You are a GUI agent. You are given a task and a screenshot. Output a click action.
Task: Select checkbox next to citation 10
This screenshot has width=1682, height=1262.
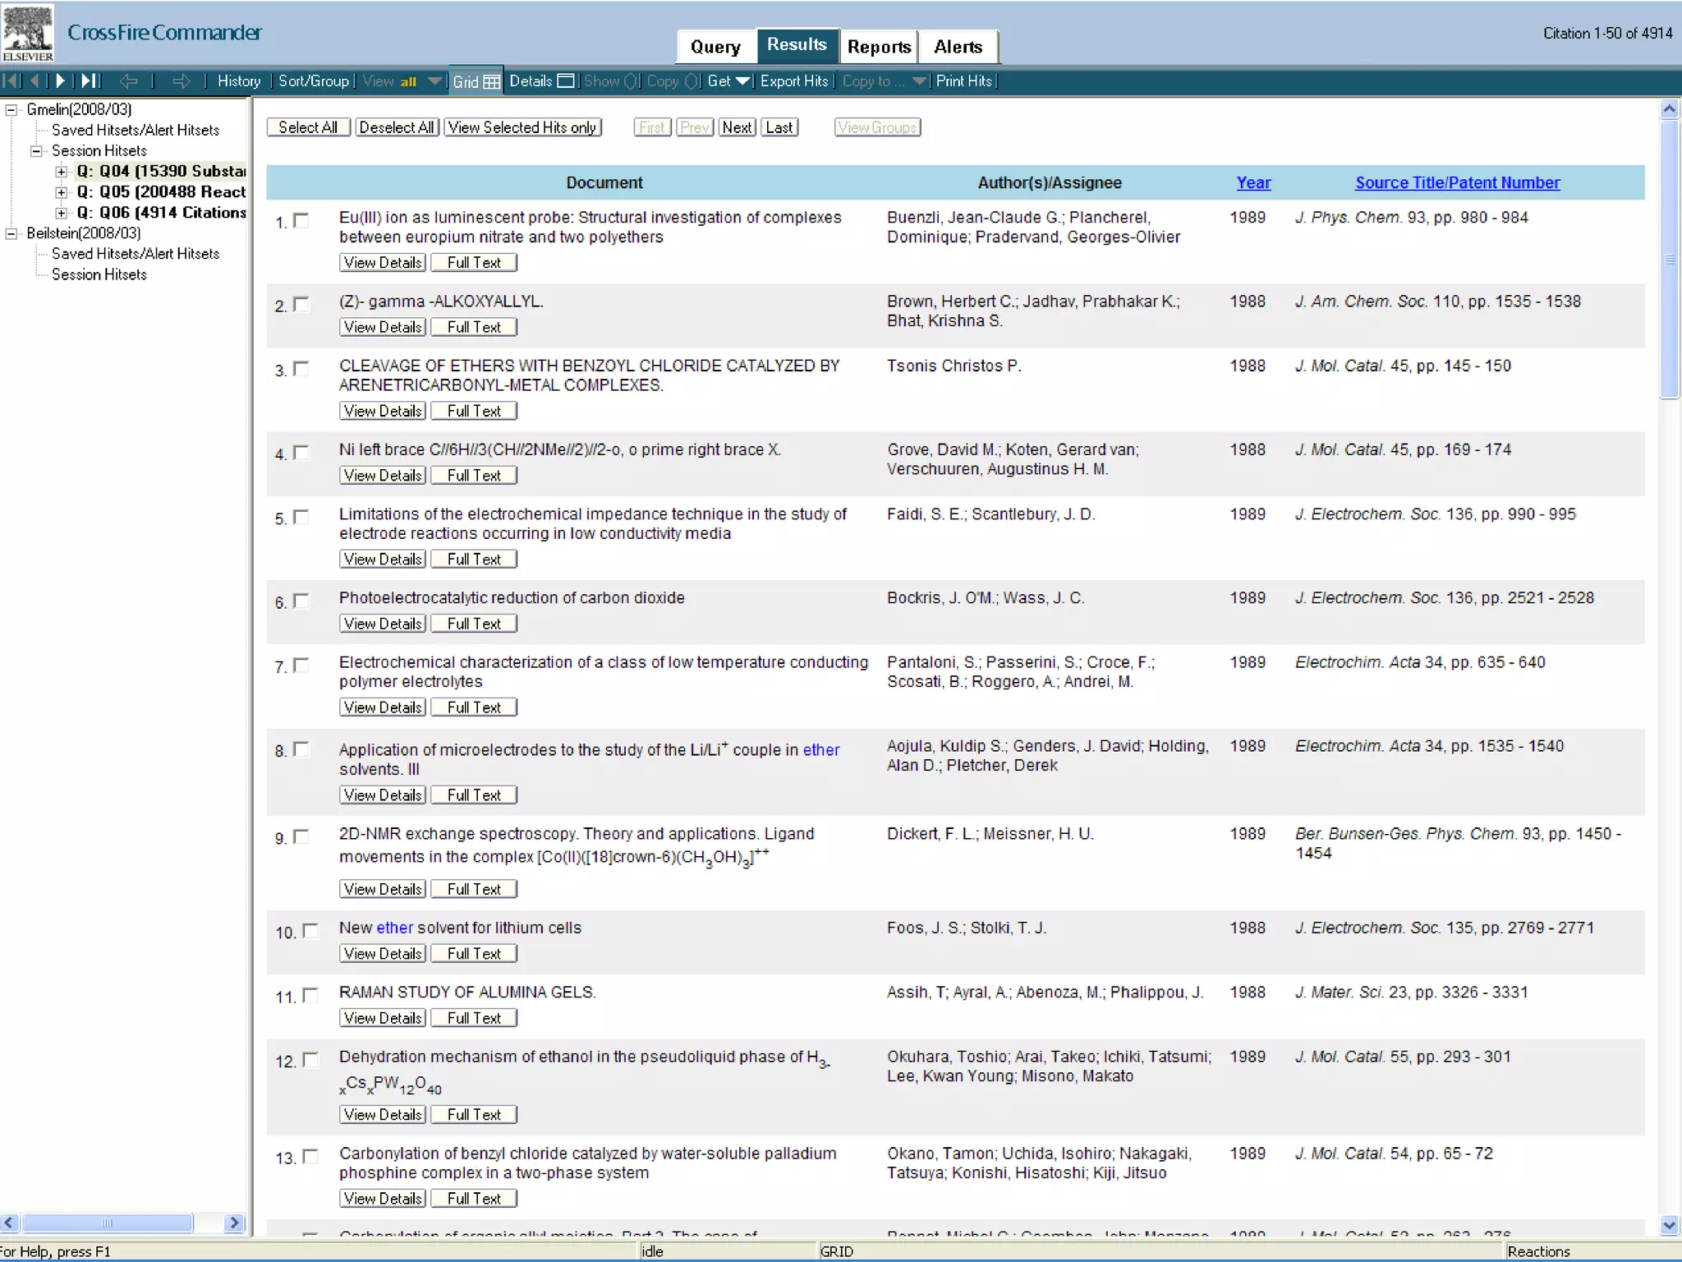[x=310, y=931]
